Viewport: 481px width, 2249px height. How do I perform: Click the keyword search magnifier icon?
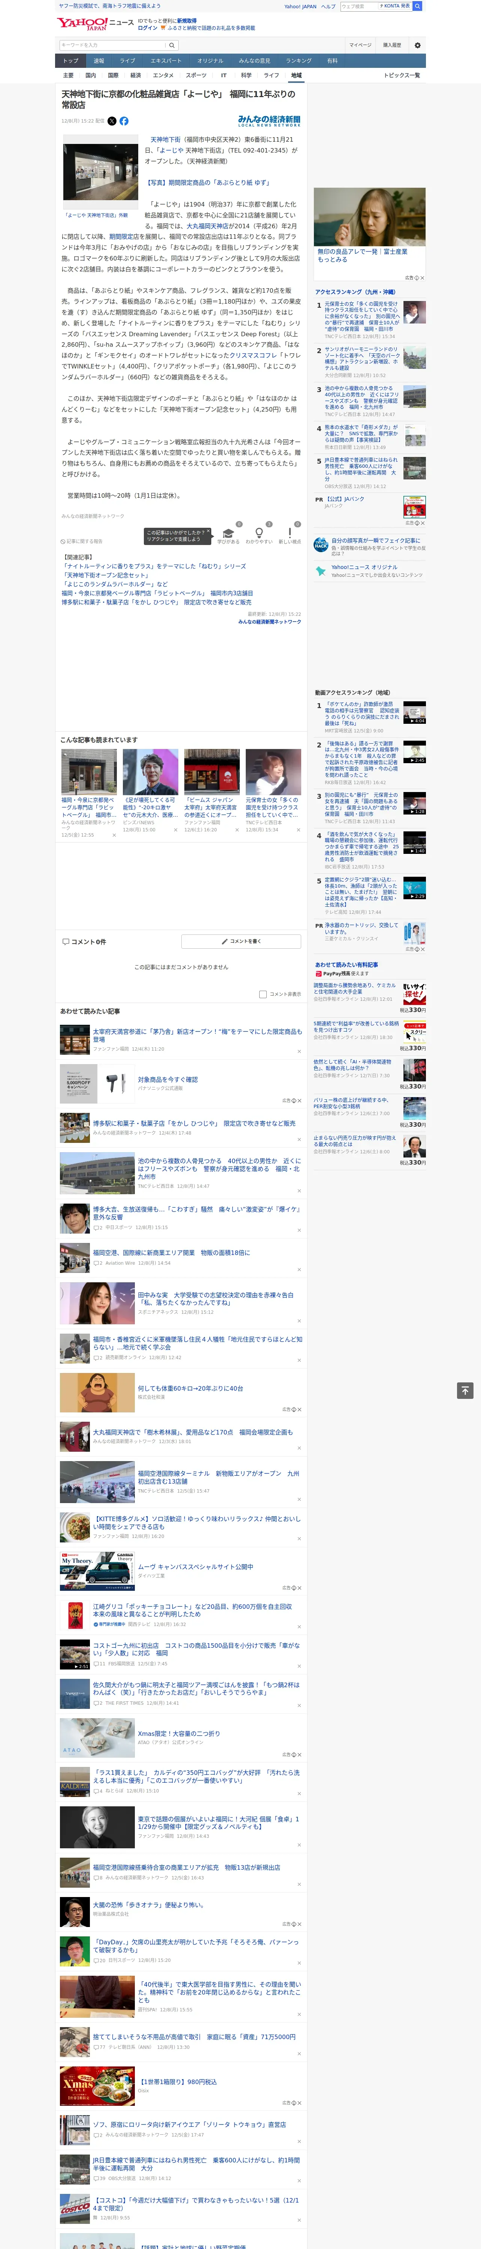[x=172, y=45]
